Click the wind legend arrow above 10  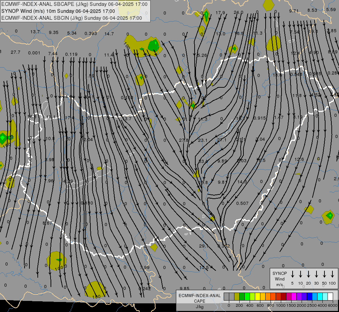[x=301, y=274]
